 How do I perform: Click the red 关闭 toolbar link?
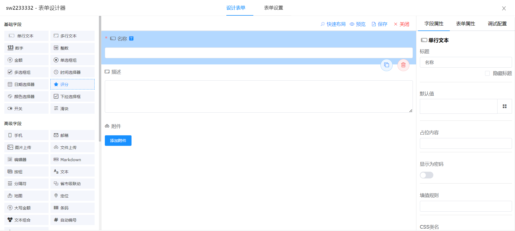pos(402,24)
